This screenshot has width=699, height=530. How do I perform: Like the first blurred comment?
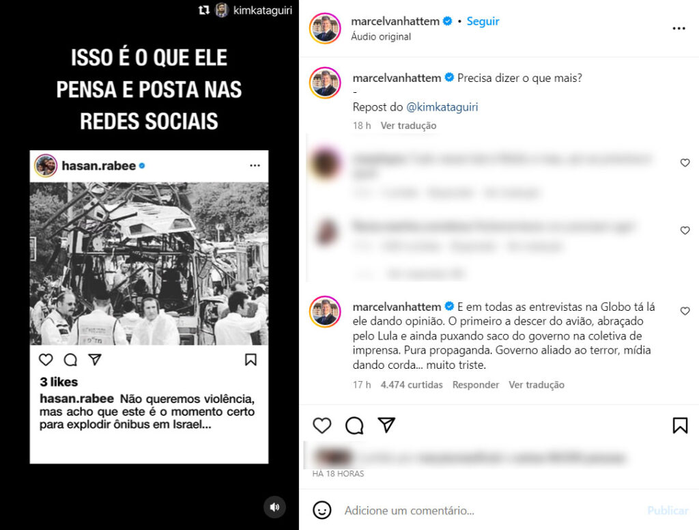pos(685,163)
